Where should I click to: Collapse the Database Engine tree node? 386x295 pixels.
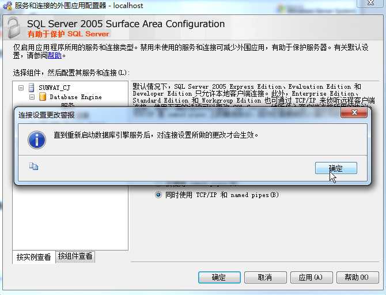coord(32,97)
